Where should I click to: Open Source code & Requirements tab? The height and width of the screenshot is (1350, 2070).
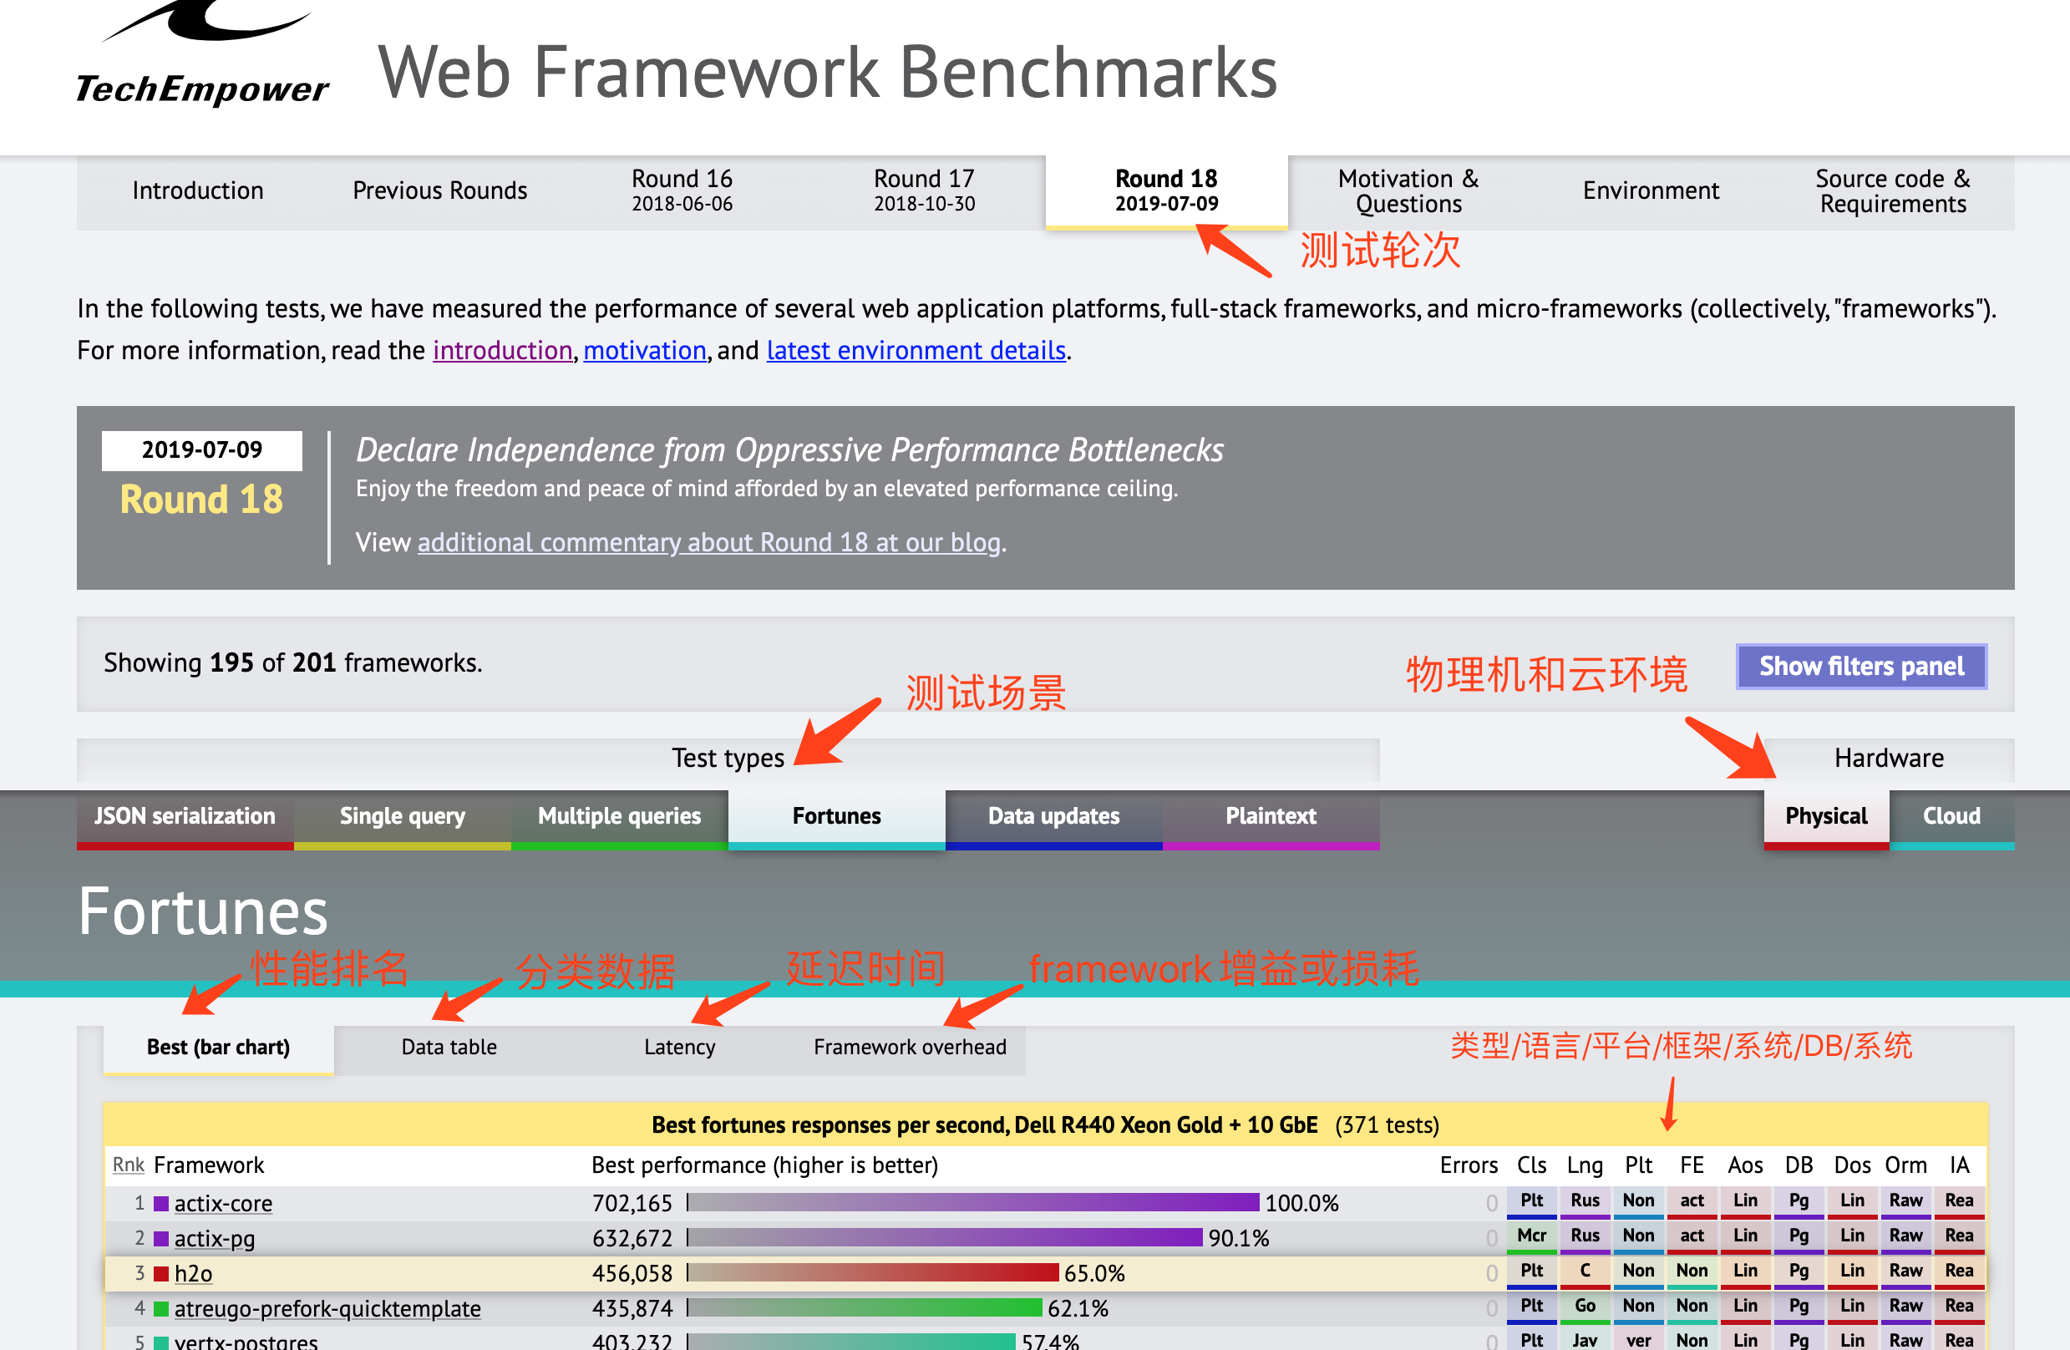[1893, 191]
